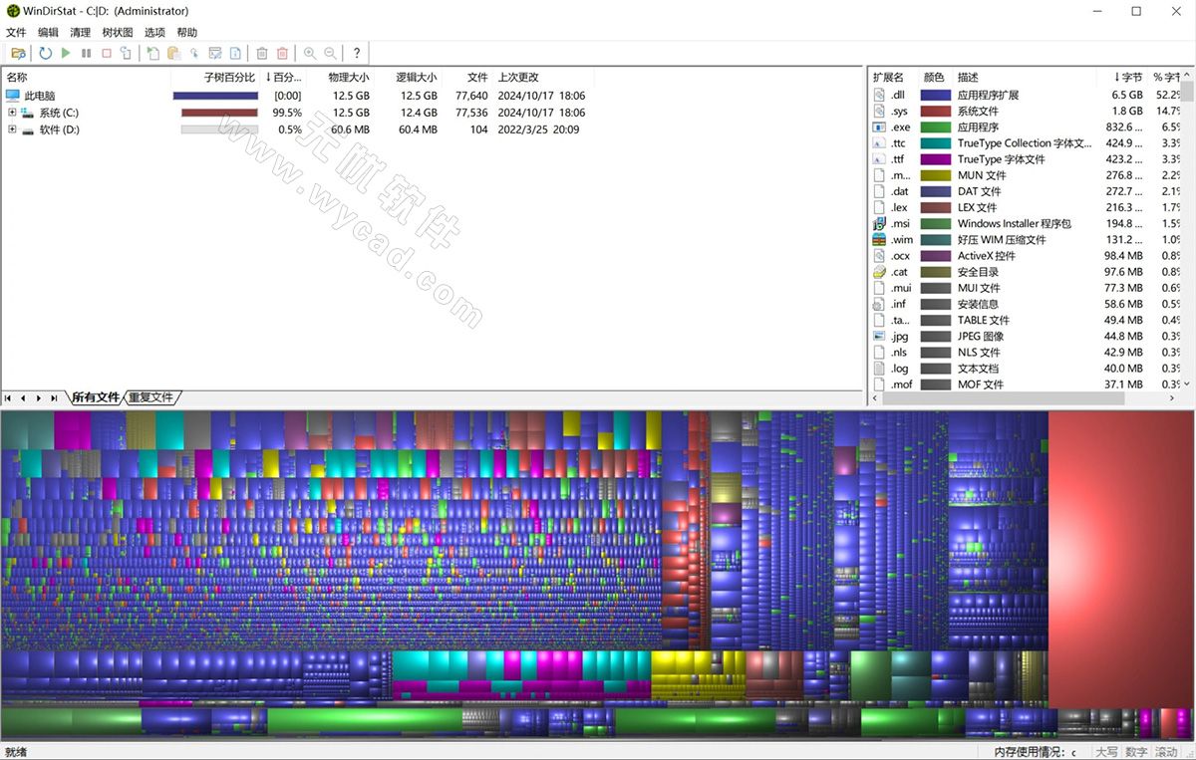Expand the 系统 (C:) drive node
This screenshot has width=1196, height=760.
12,112
